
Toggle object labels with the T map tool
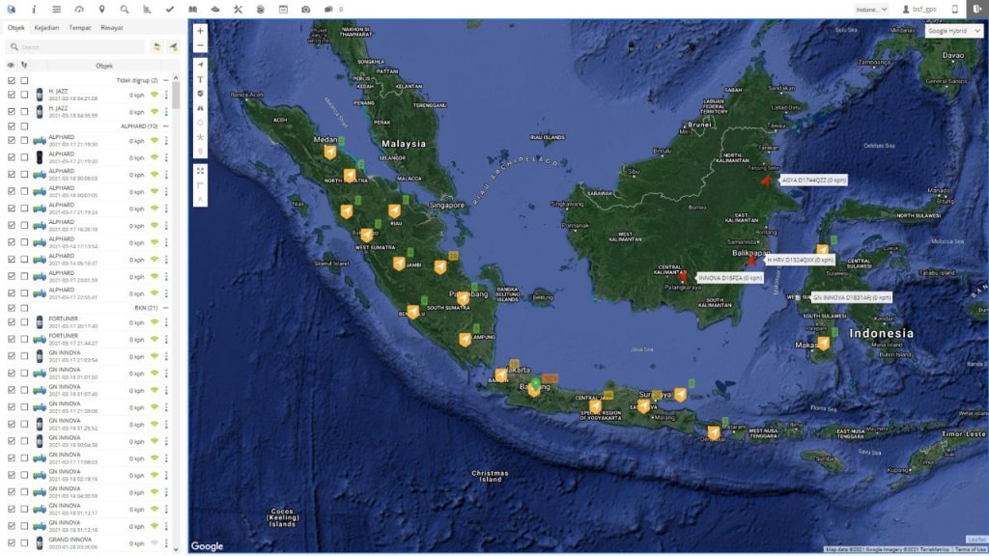pos(200,79)
